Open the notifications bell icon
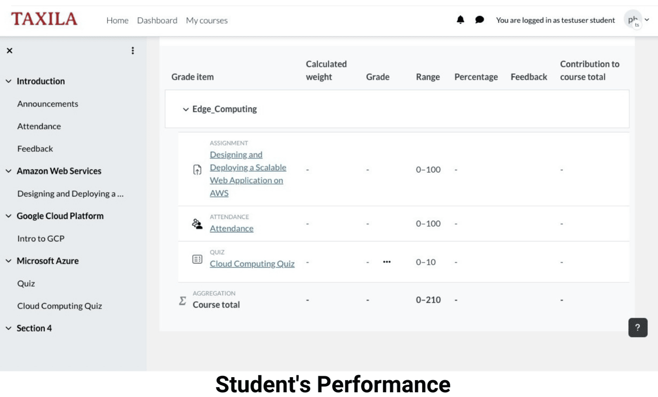The height and width of the screenshot is (397, 658). tap(460, 20)
